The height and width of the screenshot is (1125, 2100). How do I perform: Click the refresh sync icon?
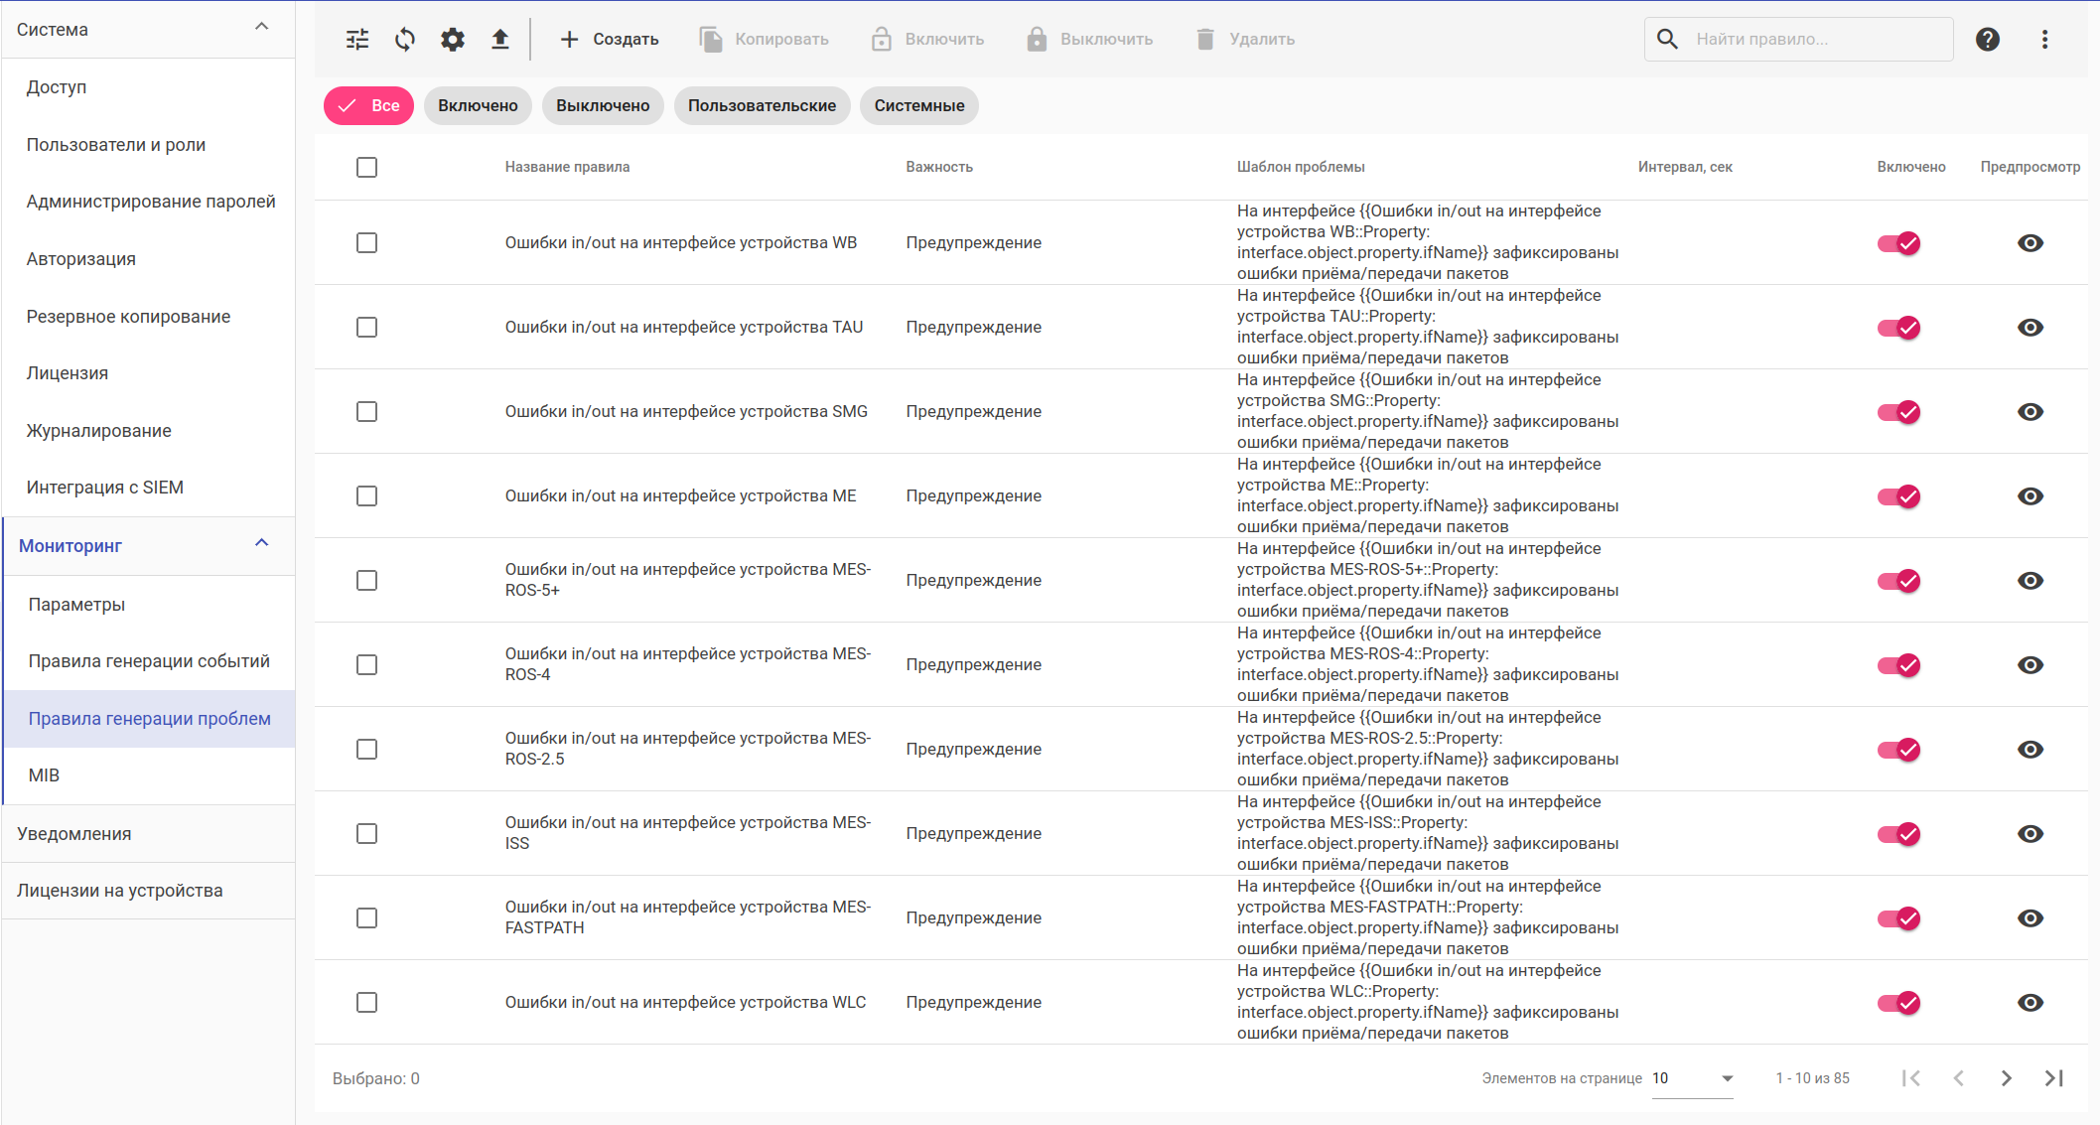(x=405, y=40)
